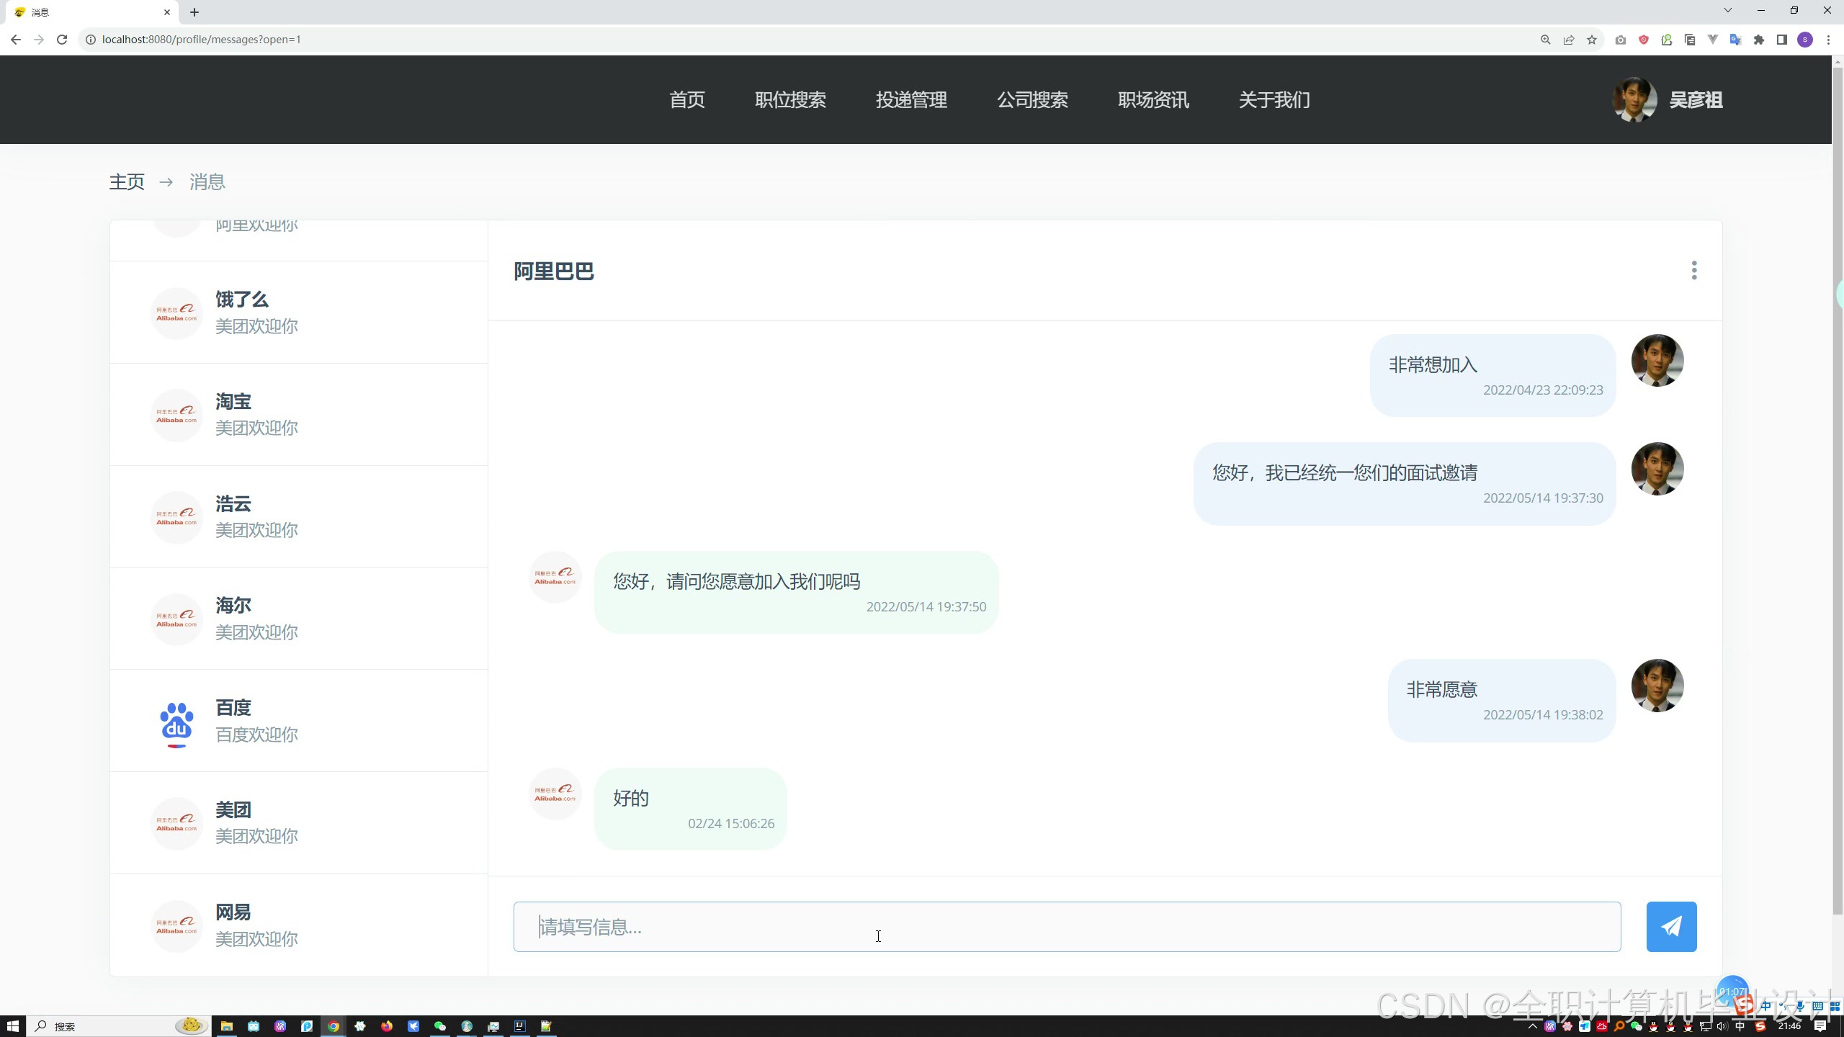Click the WeChat icon in the taskbar
Screen dimensions: 1844x1037
pyautogui.click(x=439, y=1026)
